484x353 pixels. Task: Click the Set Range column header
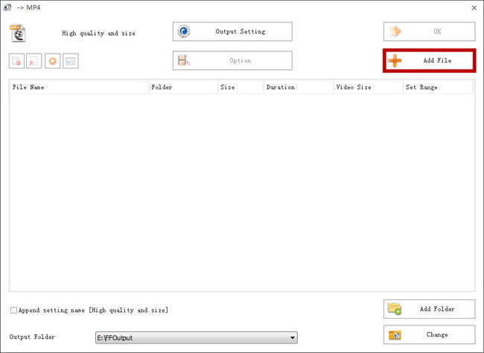coord(438,87)
